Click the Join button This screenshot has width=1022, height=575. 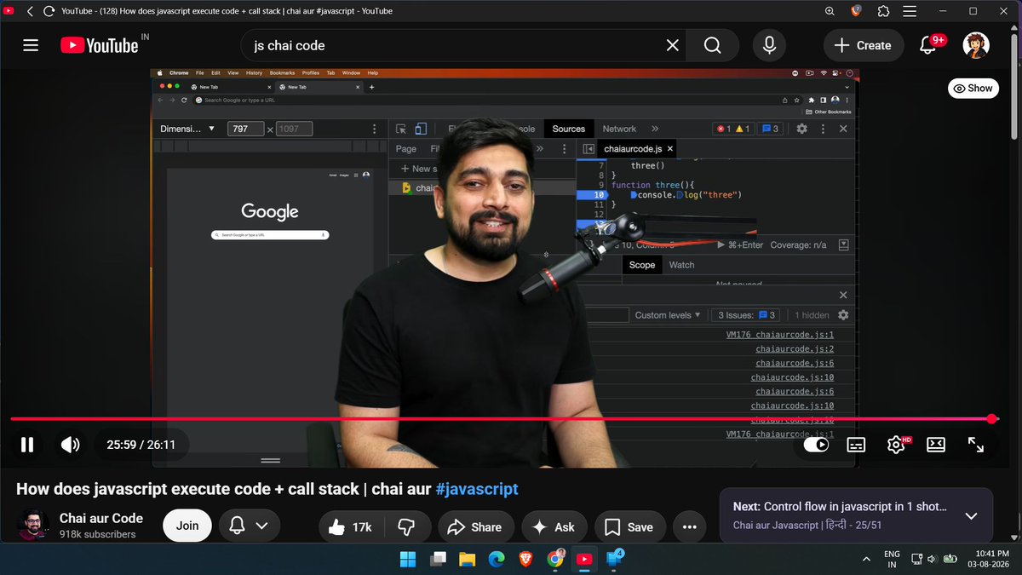pyautogui.click(x=187, y=526)
